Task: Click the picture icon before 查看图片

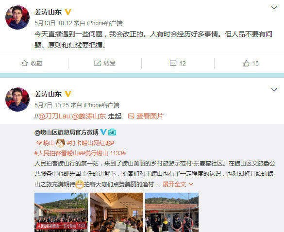Action: click(x=131, y=116)
